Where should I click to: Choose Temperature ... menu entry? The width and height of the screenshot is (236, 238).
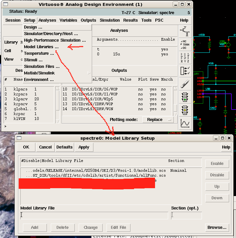coord(57,53)
